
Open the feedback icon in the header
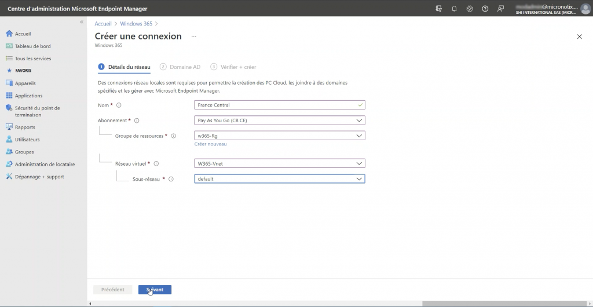[500, 8]
